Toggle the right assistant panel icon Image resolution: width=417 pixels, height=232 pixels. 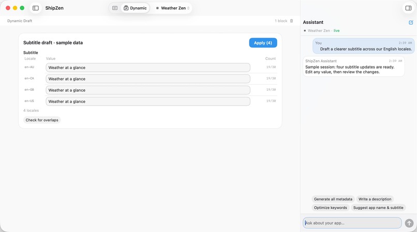pyautogui.click(x=408, y=8)
